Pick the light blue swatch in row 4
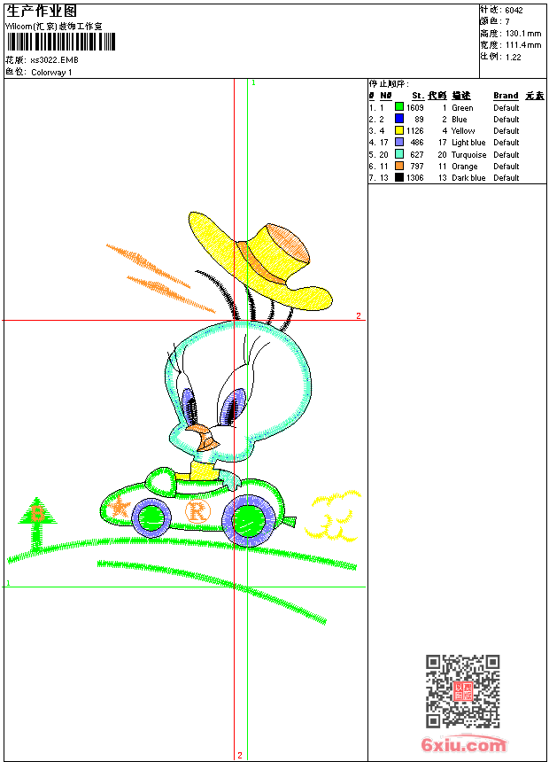Image resolution: width=549 pixels, height=762 pixels. [398, 142]
